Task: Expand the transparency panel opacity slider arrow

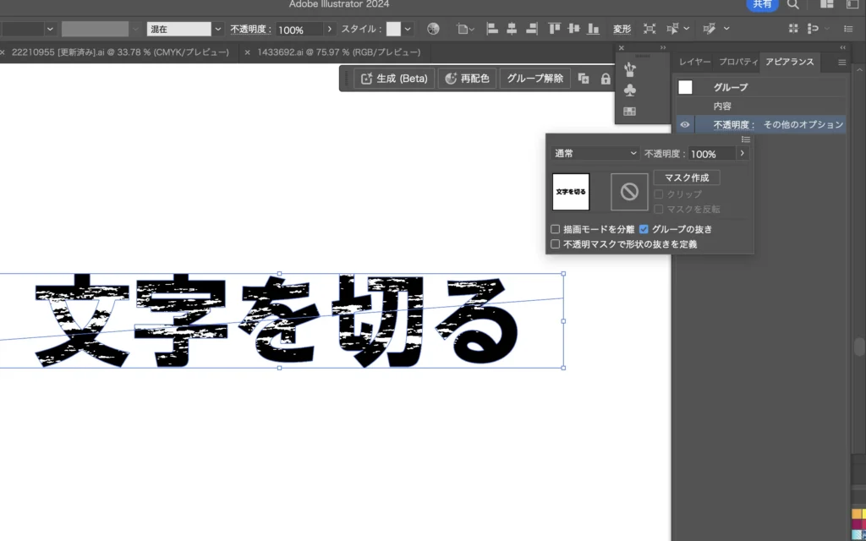Action: 743,154
